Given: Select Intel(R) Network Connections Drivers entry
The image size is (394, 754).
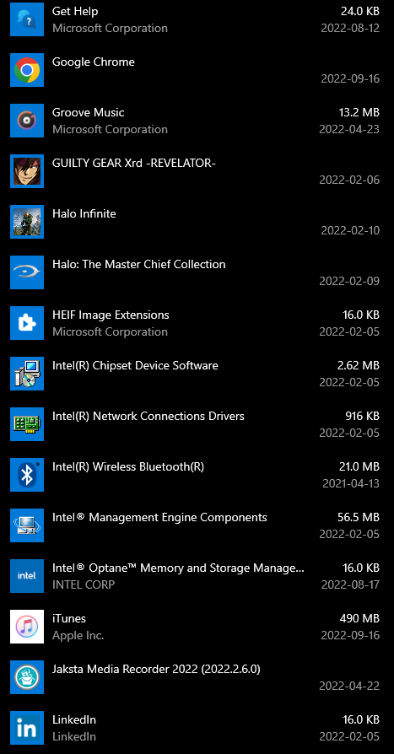Looking at the screenshot, I should [195, 424].
